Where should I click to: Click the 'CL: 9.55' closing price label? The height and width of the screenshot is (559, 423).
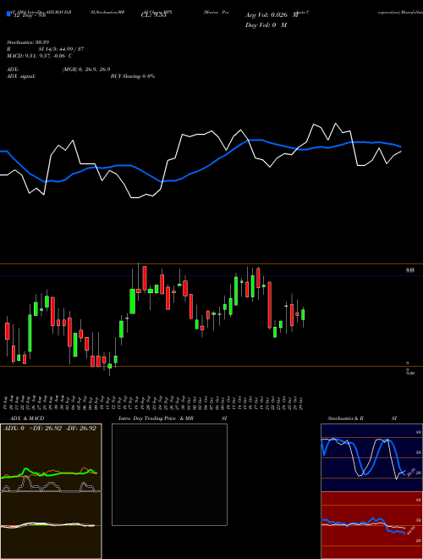(153, 15)
